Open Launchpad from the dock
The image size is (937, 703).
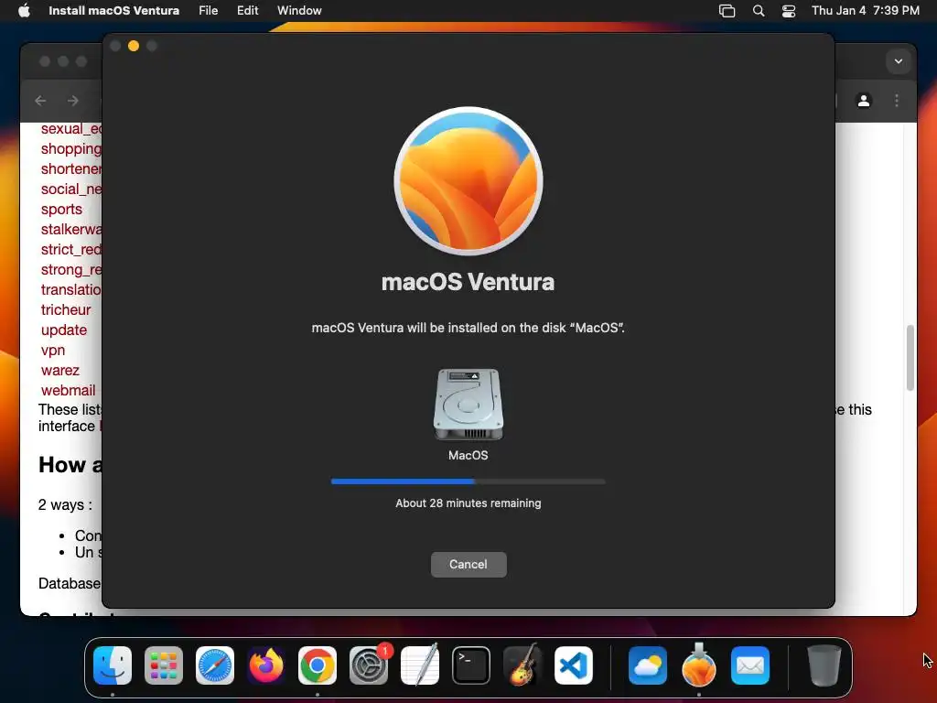coord(164,665)
